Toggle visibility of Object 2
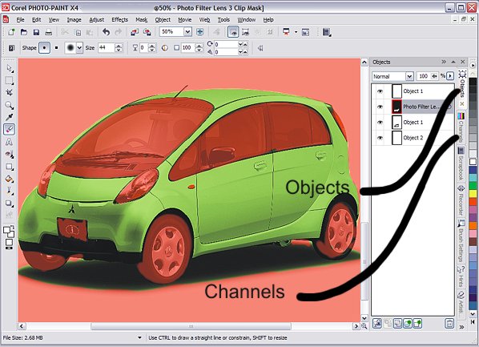479x347 pixels. coord(380,138)
